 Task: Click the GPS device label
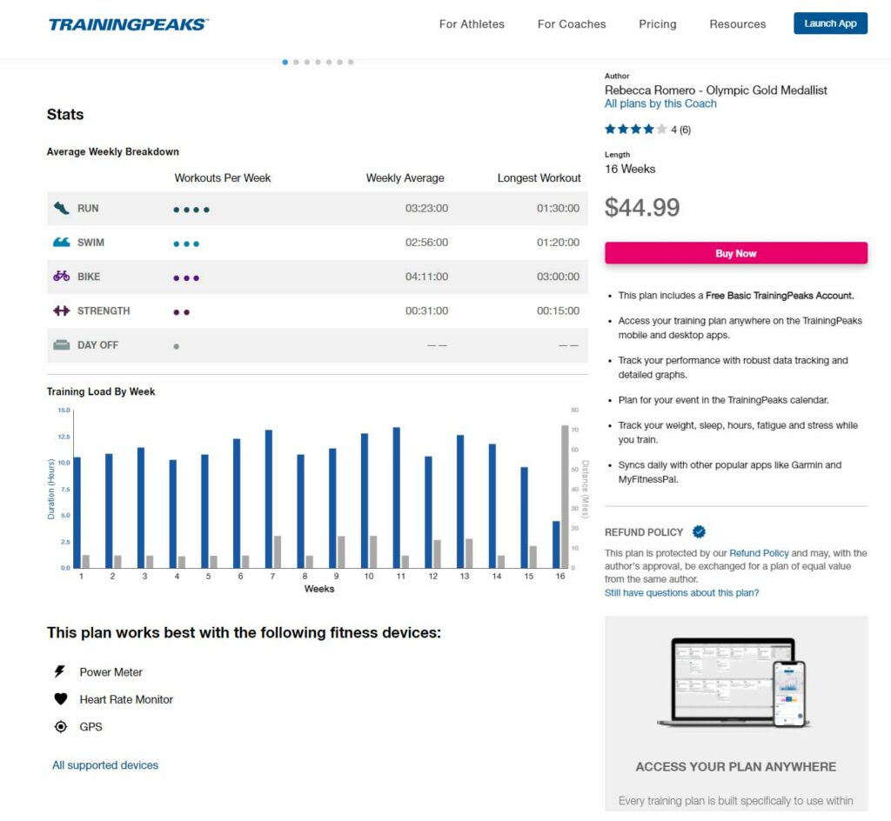pos(90,727)
